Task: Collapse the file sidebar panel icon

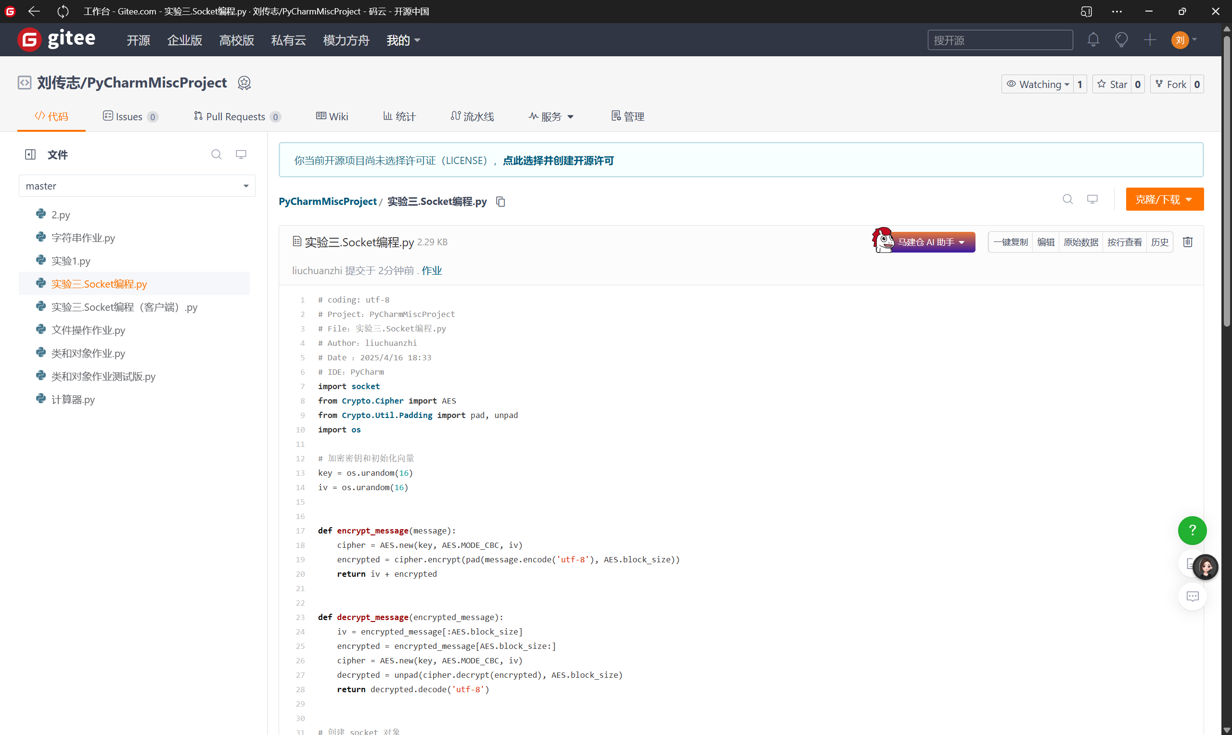Action: click(x=30, y=154)
